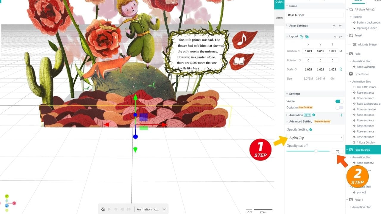Select the Rose Swinging layer item
Screen dimensions: 381x214
click(x=366, y=67)
